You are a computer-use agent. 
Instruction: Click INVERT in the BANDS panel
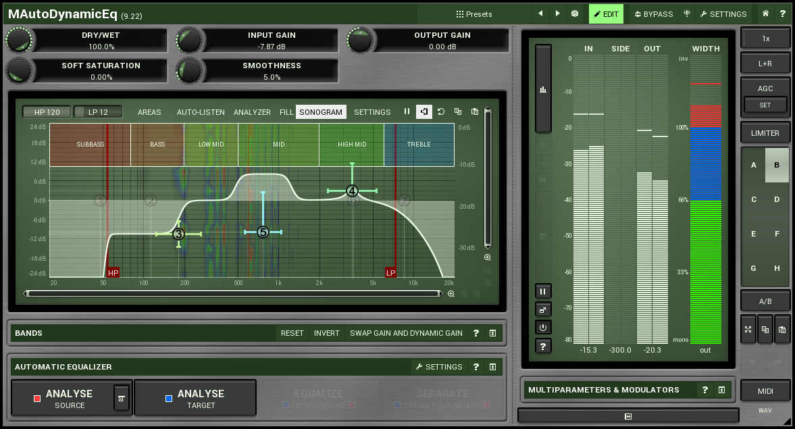[x=326, y=333]
